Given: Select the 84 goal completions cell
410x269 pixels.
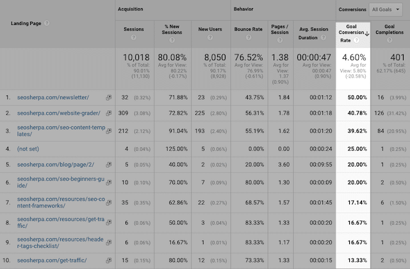Looking at the screenshot, I should click(x=381, y=131).
